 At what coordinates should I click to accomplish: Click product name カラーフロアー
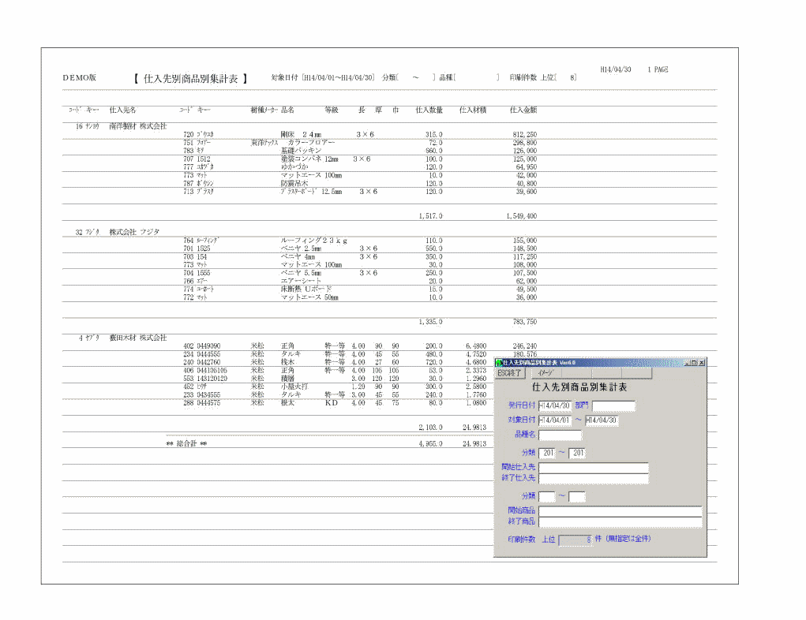tap(312, 142)
